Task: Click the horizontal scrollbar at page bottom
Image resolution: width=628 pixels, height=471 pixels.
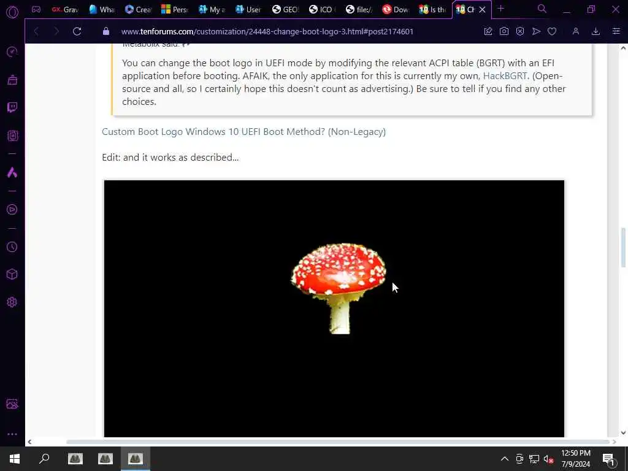Action: click(338, 442)
